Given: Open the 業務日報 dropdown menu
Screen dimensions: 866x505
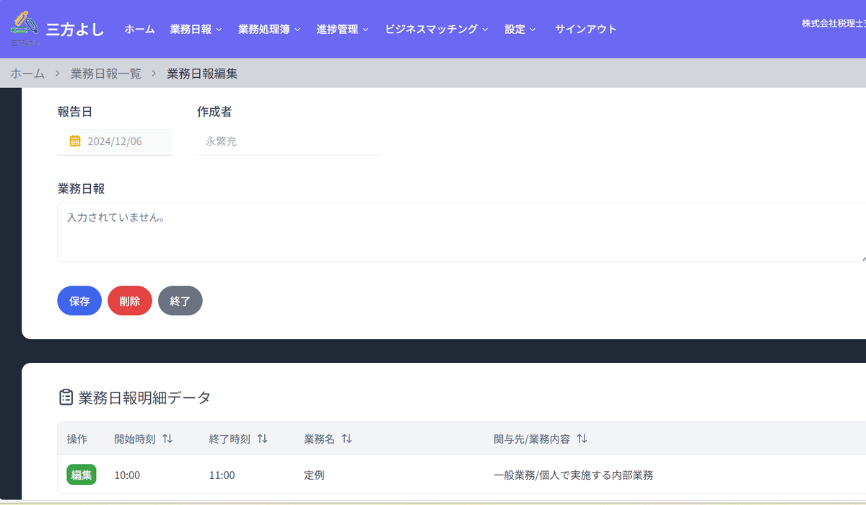Looking at the screenshot, I should (x=196, y=29).
